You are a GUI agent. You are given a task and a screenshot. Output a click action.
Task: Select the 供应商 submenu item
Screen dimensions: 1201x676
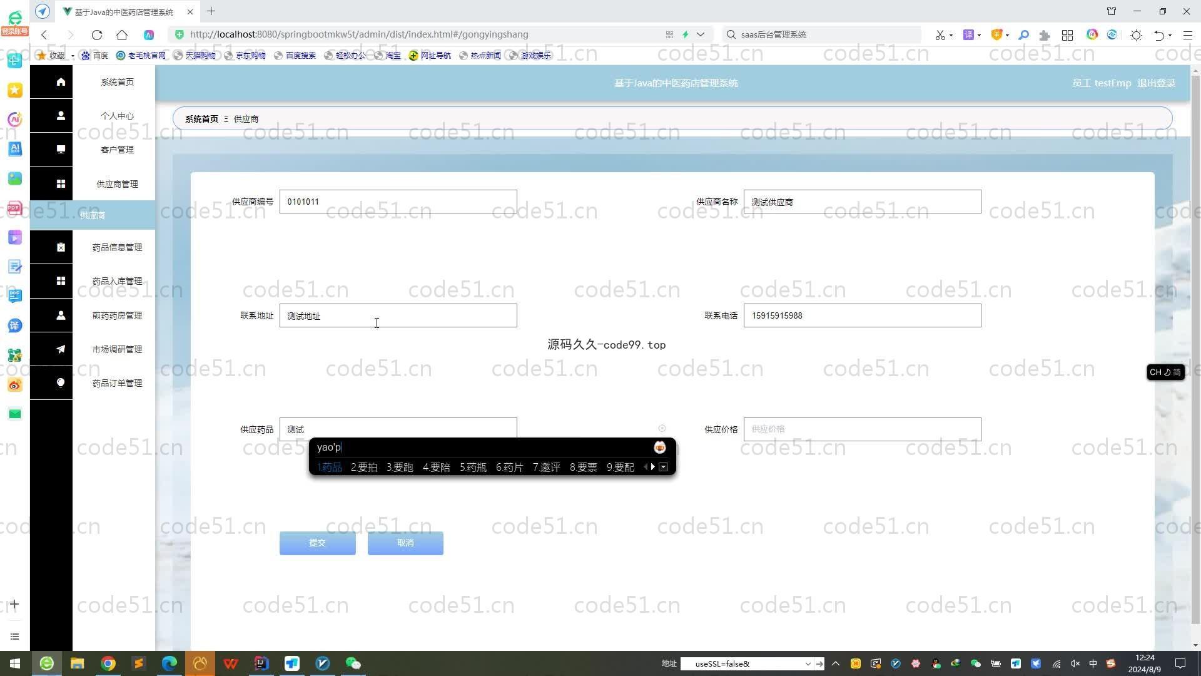coord(93,215)
